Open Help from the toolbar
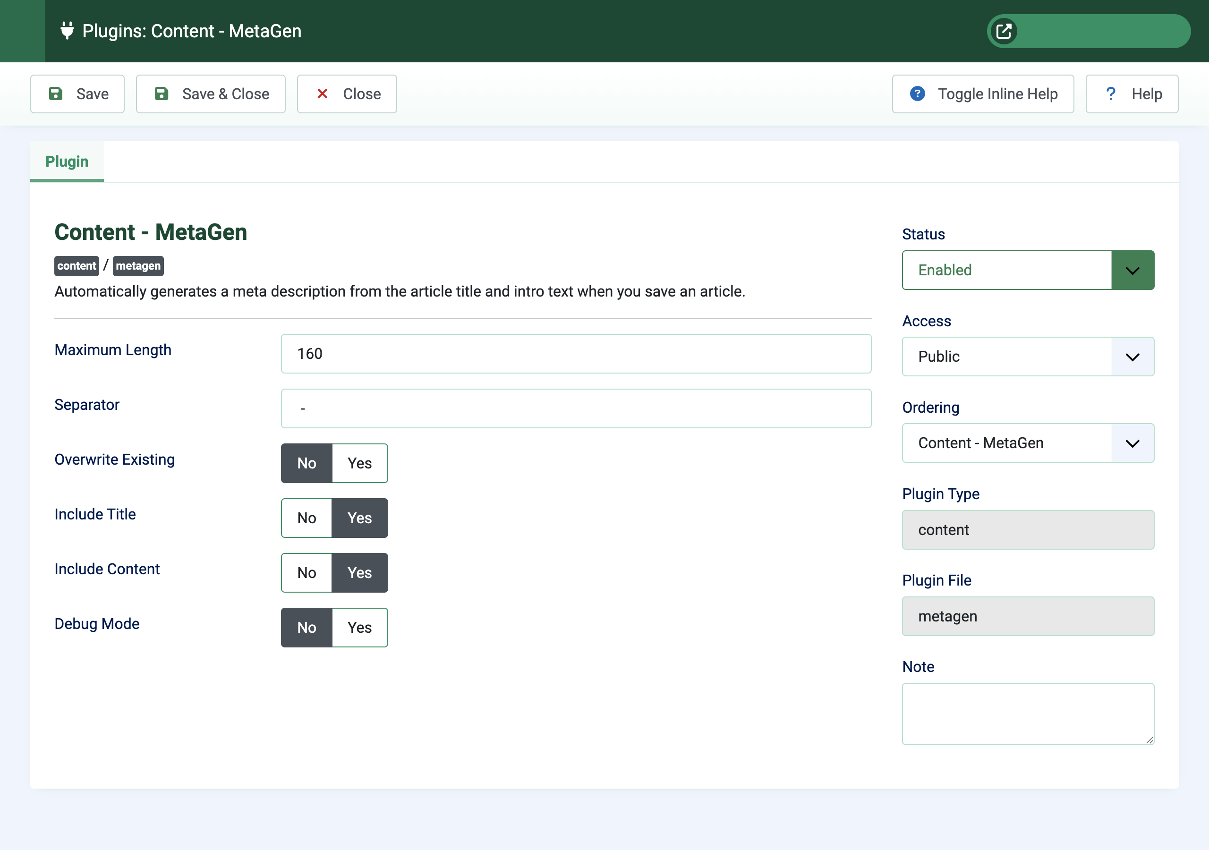Viewport: 1209px width, 850px height. [1132, 93]
